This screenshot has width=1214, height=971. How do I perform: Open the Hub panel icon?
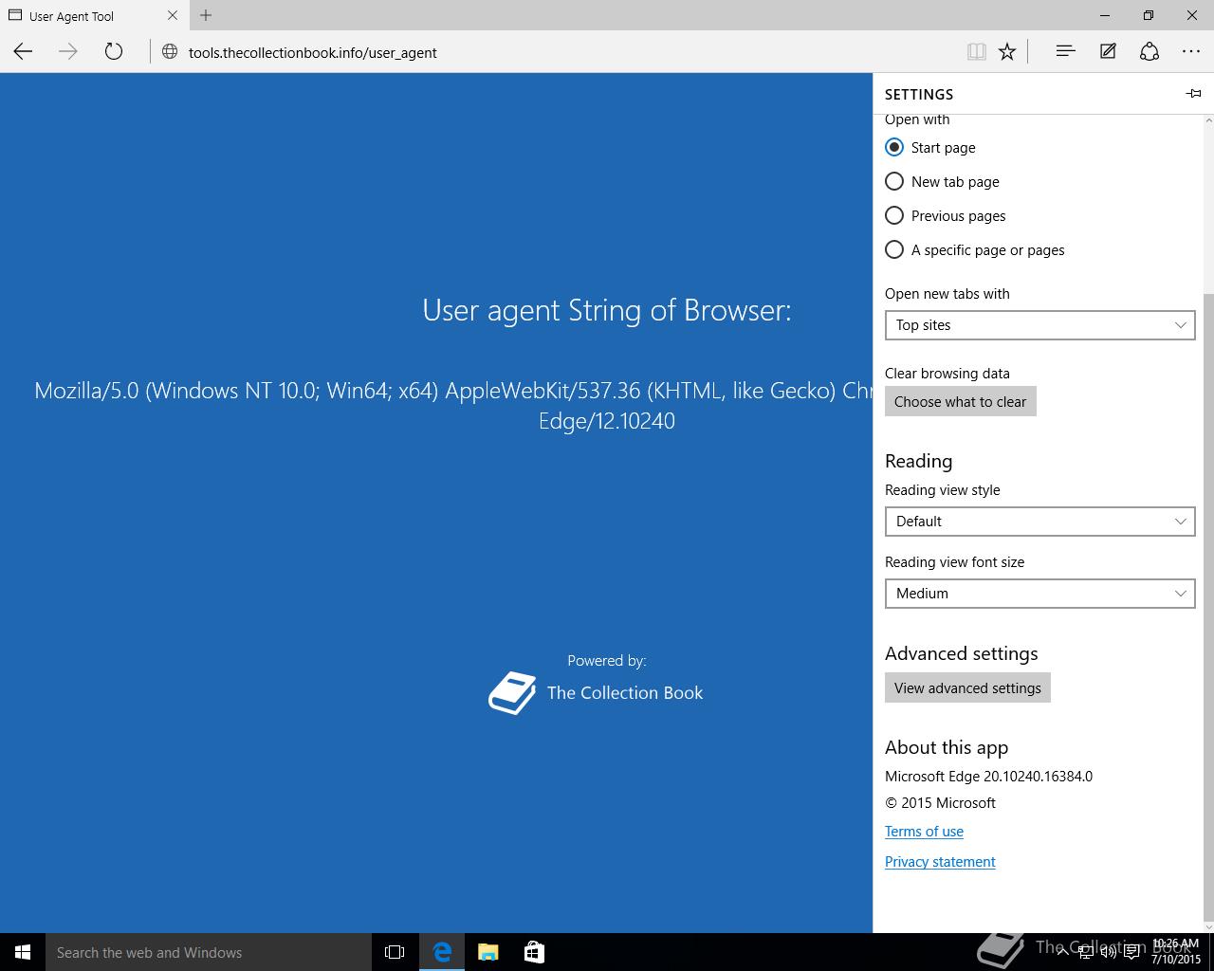click(1065, 52)
